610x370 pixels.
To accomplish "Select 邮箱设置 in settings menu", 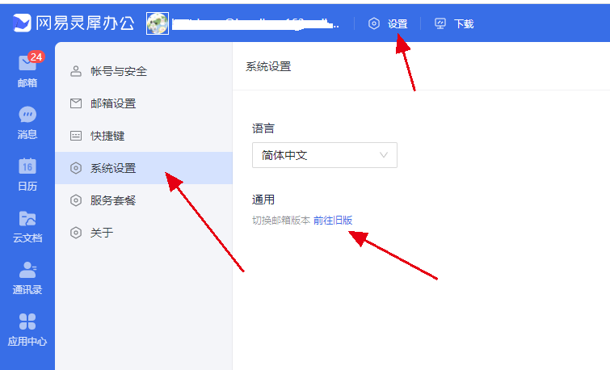I will point(144,103).
